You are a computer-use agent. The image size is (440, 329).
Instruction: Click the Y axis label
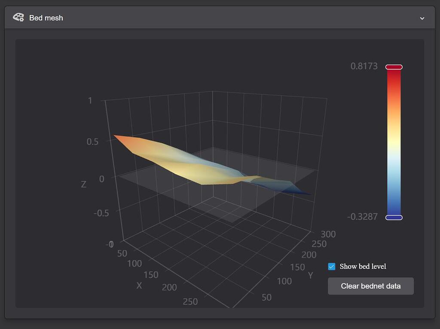click(310, 275)
